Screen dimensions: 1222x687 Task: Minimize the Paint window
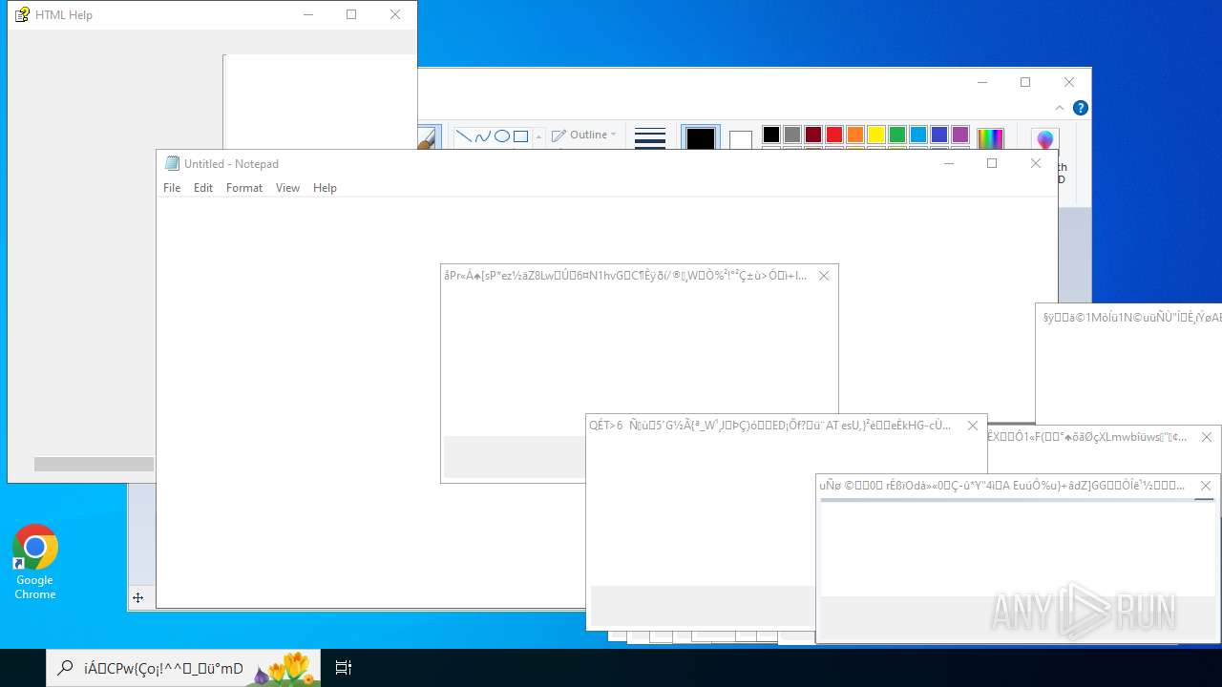click(981, 82)
